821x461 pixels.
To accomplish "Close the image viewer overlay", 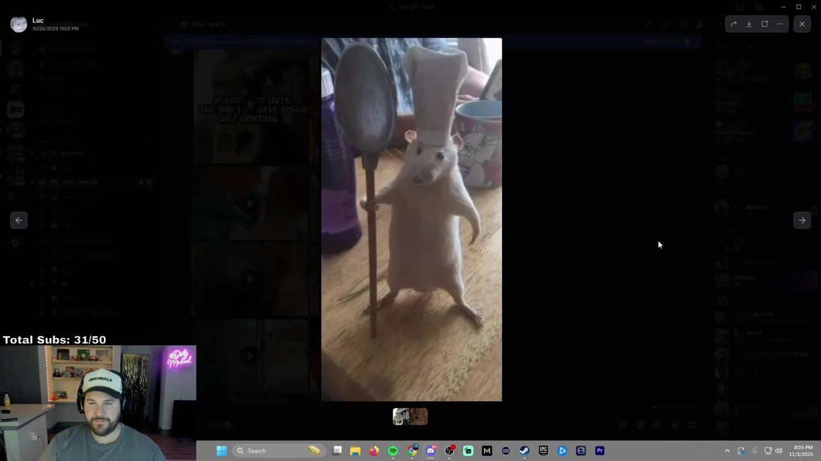I will 802,24.
